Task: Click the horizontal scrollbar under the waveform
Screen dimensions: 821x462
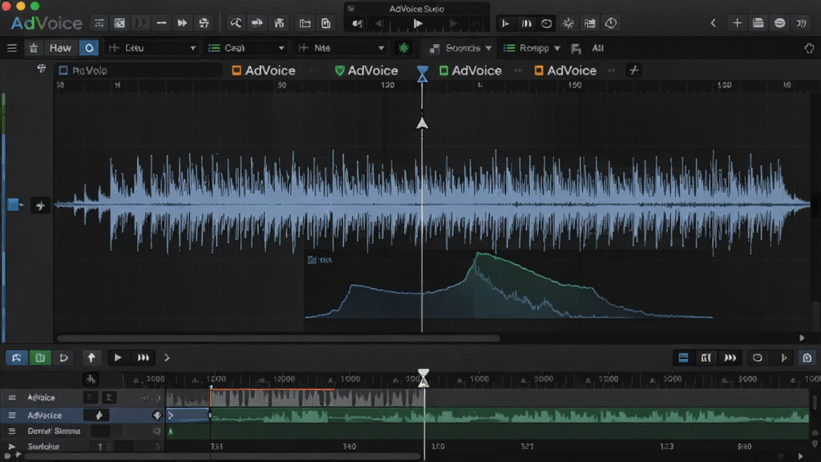Action: point(278,338)
